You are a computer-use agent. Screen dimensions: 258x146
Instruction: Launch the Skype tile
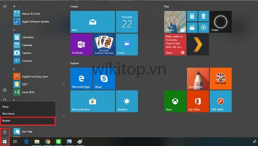(103, 78)
